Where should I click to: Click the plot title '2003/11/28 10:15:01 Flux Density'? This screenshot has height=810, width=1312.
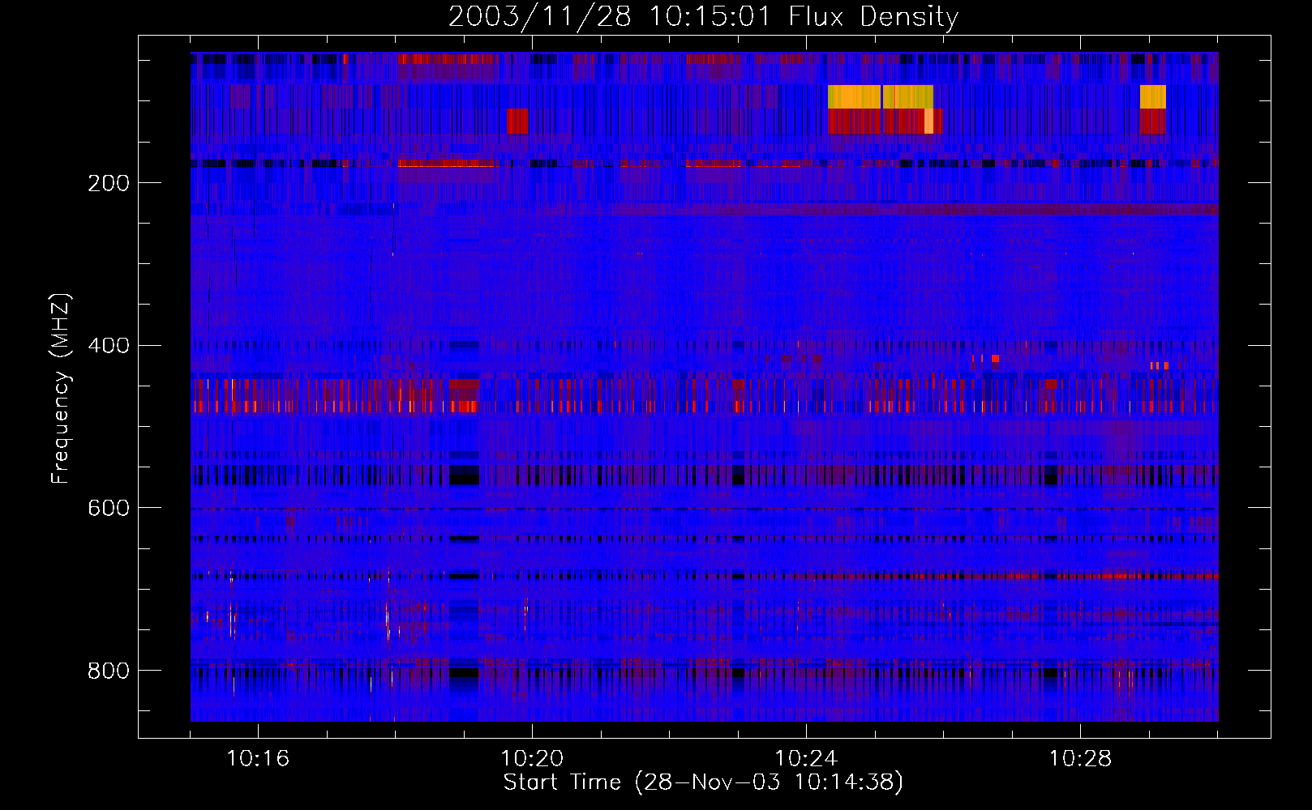pyautogui.click(x=703, y=16)
